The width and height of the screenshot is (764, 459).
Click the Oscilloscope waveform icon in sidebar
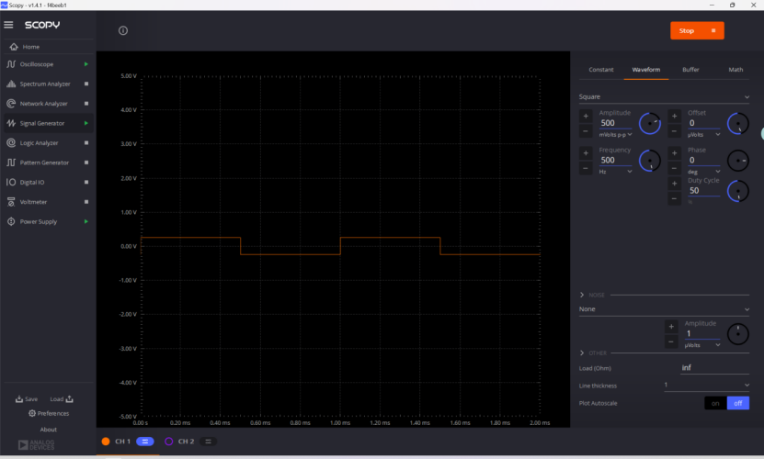11,64
